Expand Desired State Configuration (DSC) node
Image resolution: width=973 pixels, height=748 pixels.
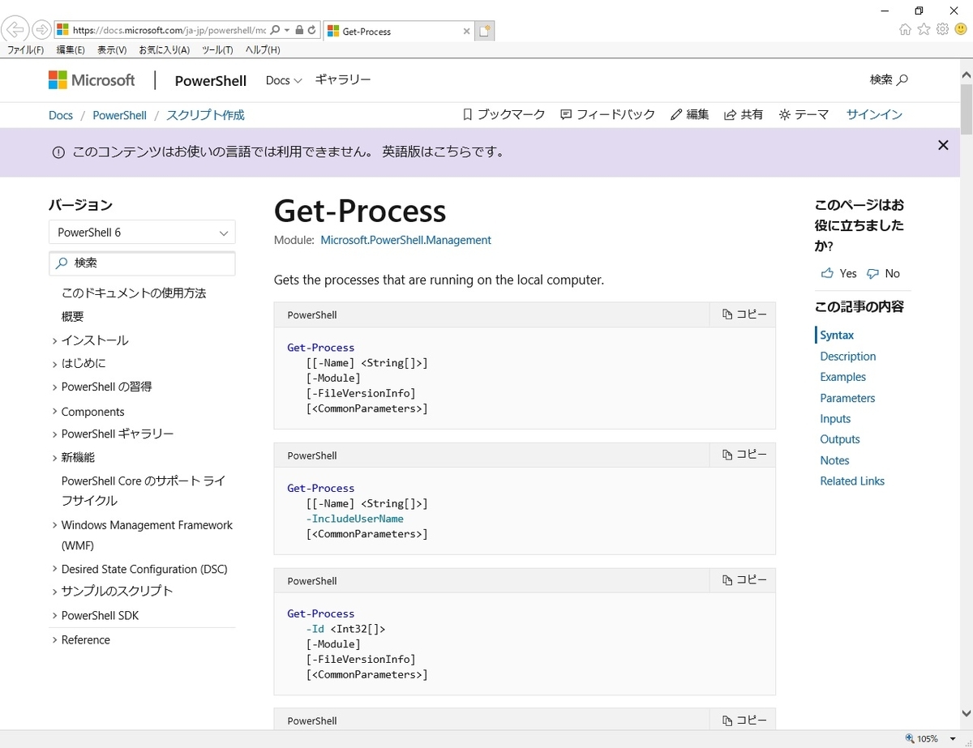coord(54,569)
